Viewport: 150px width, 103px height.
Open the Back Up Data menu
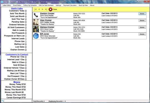[83, 5]
